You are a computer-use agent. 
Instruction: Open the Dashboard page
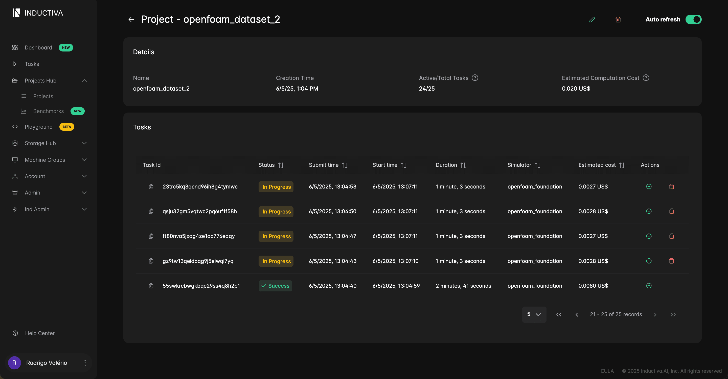click(x=38, y=47)
